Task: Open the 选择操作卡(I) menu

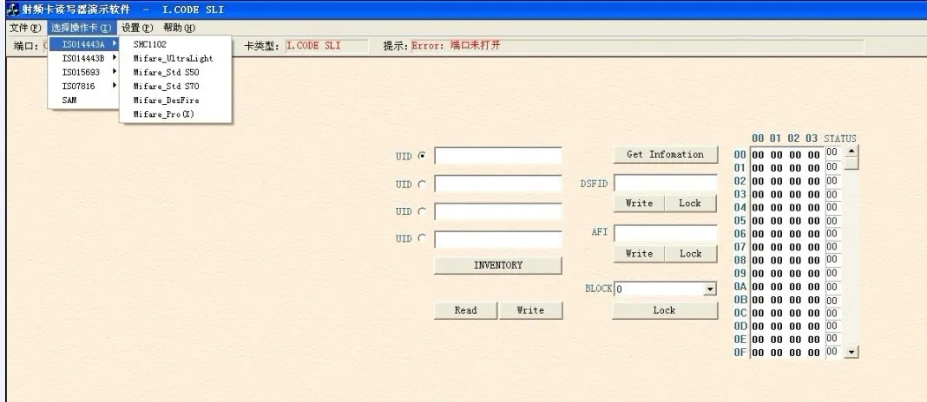Action: point(81,28)
